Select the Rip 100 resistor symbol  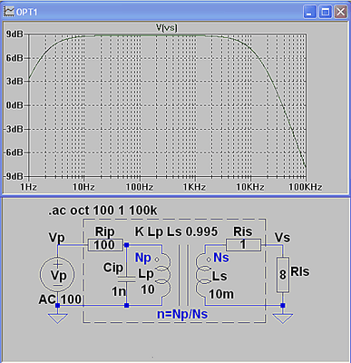(105, 245)
